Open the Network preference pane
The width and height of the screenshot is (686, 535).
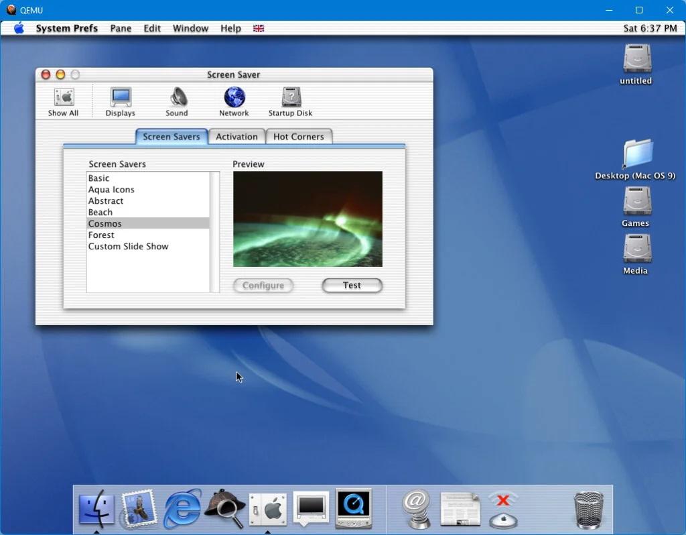point(234,102)
